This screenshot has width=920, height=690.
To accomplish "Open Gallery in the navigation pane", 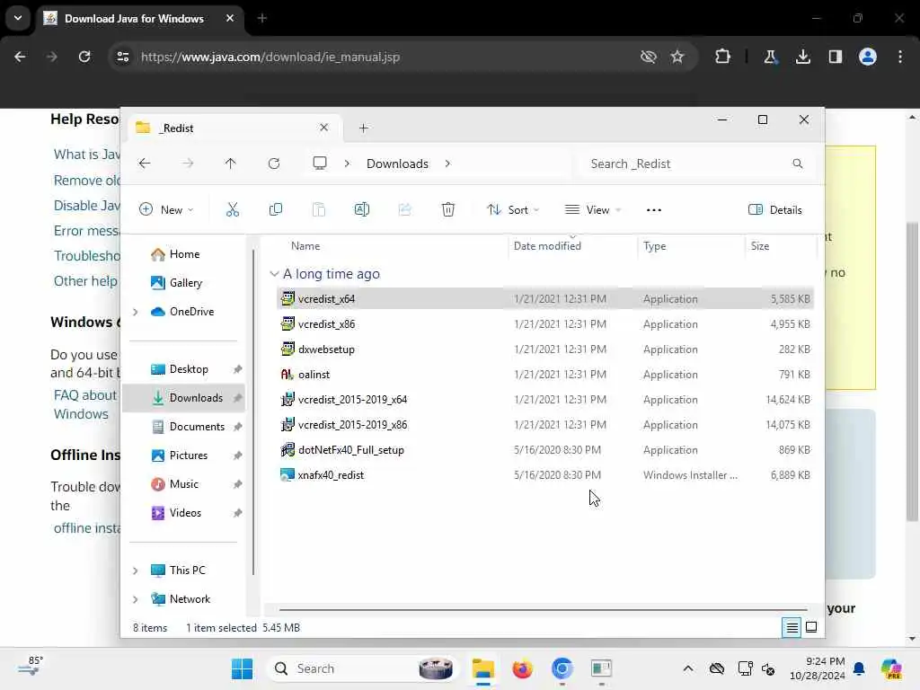I will pos(185,283).
